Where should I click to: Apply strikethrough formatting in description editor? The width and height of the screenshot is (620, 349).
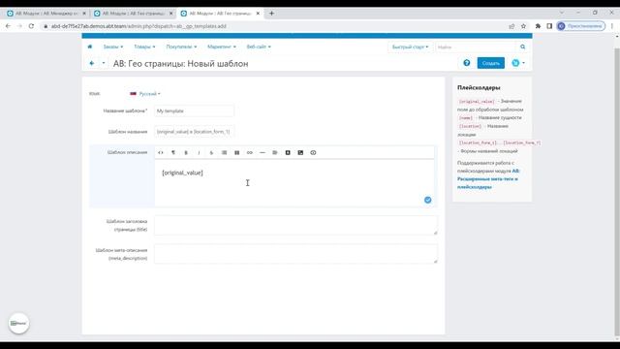[211, 153]
